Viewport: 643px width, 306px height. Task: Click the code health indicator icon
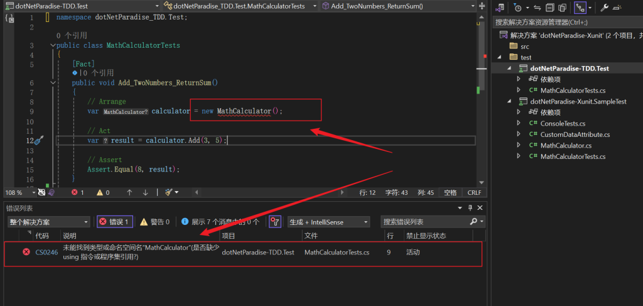click(41, 192)
